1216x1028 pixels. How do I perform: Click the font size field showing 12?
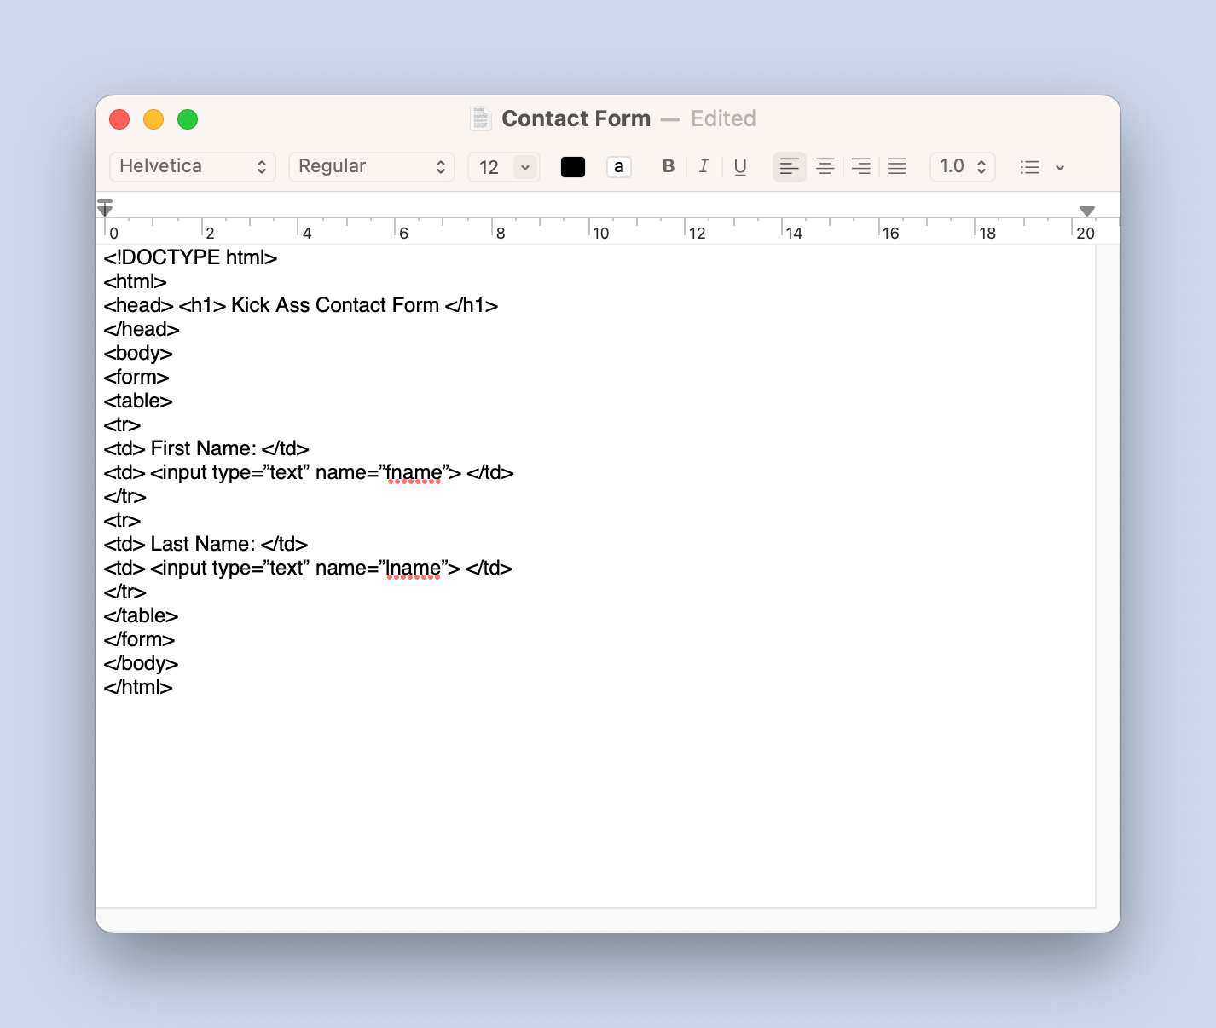(x=489, y=167)
